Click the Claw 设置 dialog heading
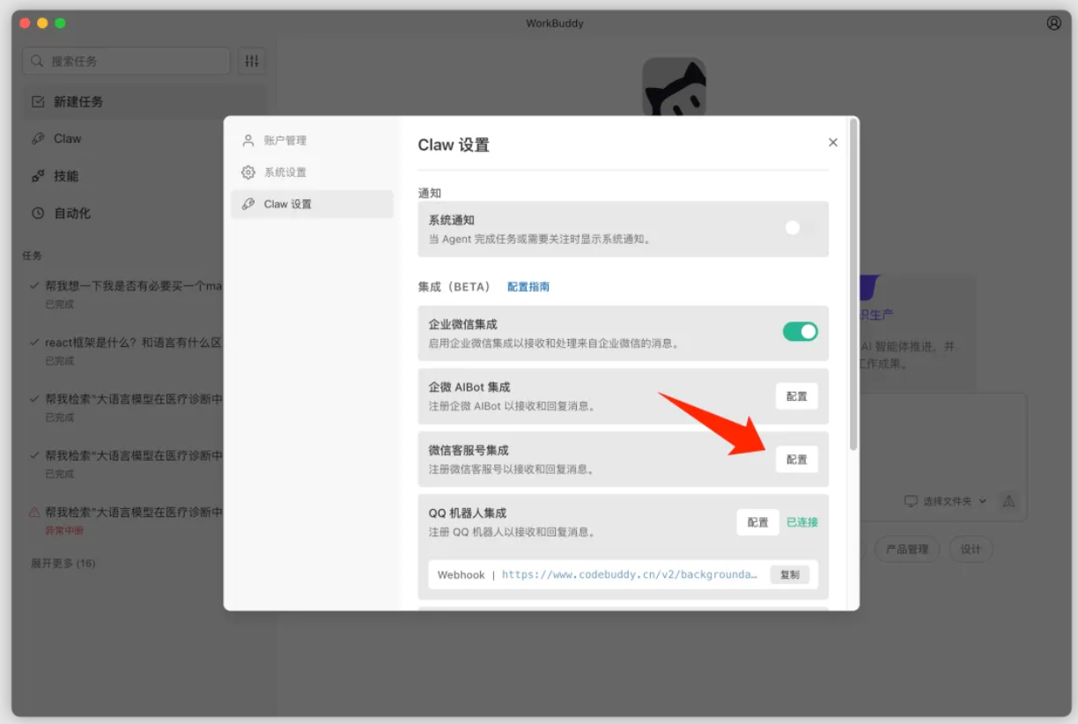1078x724 pixels. 454,145
